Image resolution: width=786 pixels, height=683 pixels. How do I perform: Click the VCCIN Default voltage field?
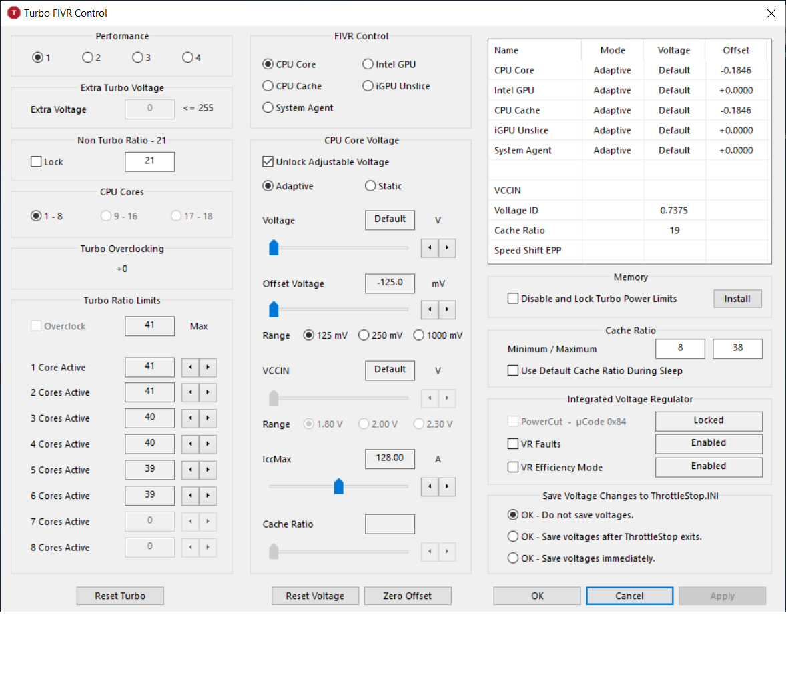(x=390, y=370)
